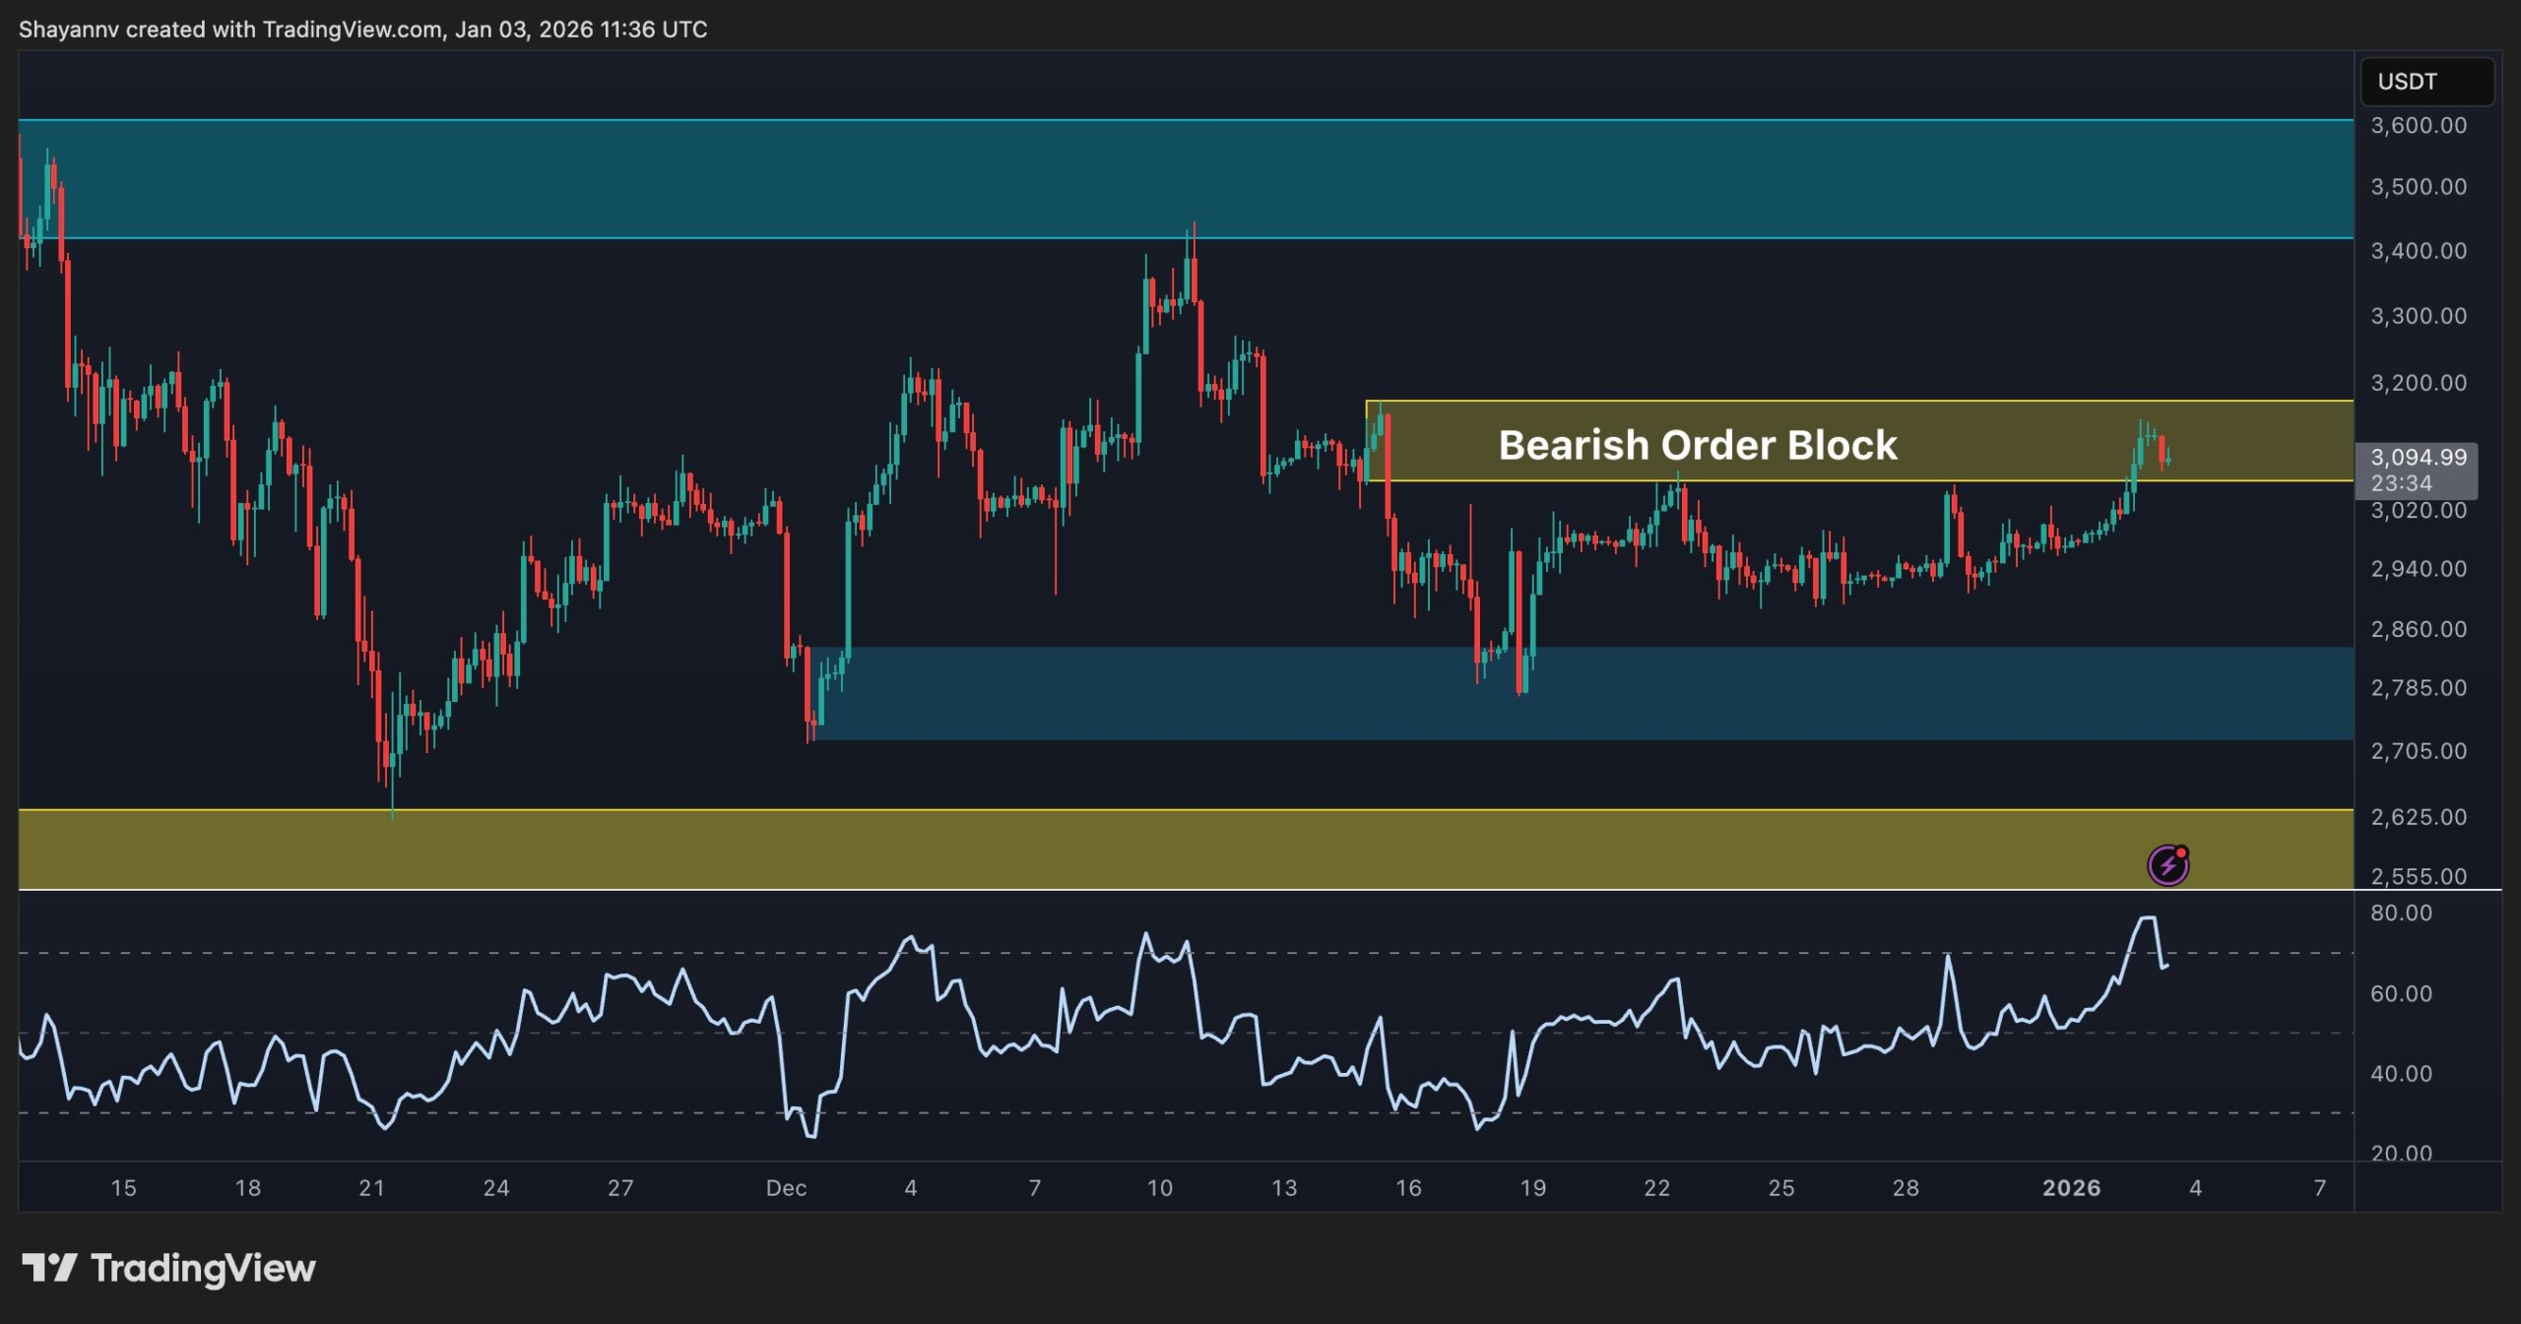
Task: Click the purple lightning bolt event icon
Action: point(2167,865)
